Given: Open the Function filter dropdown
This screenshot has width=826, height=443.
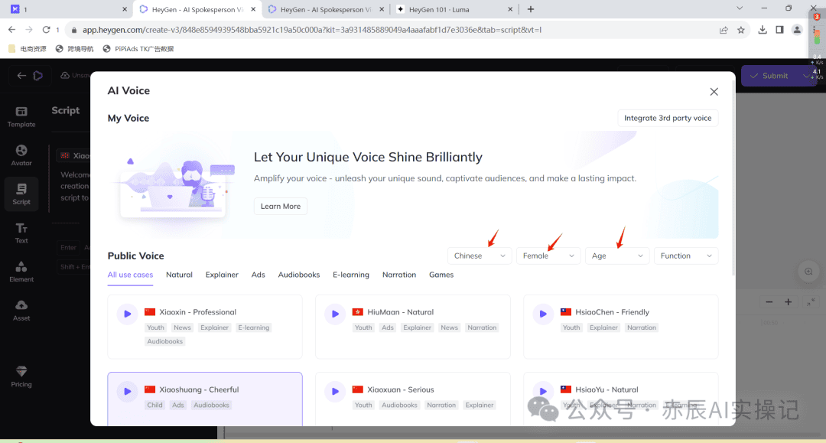Looking at the screenshot, I should pyautogui.click(x=686, y=256).
